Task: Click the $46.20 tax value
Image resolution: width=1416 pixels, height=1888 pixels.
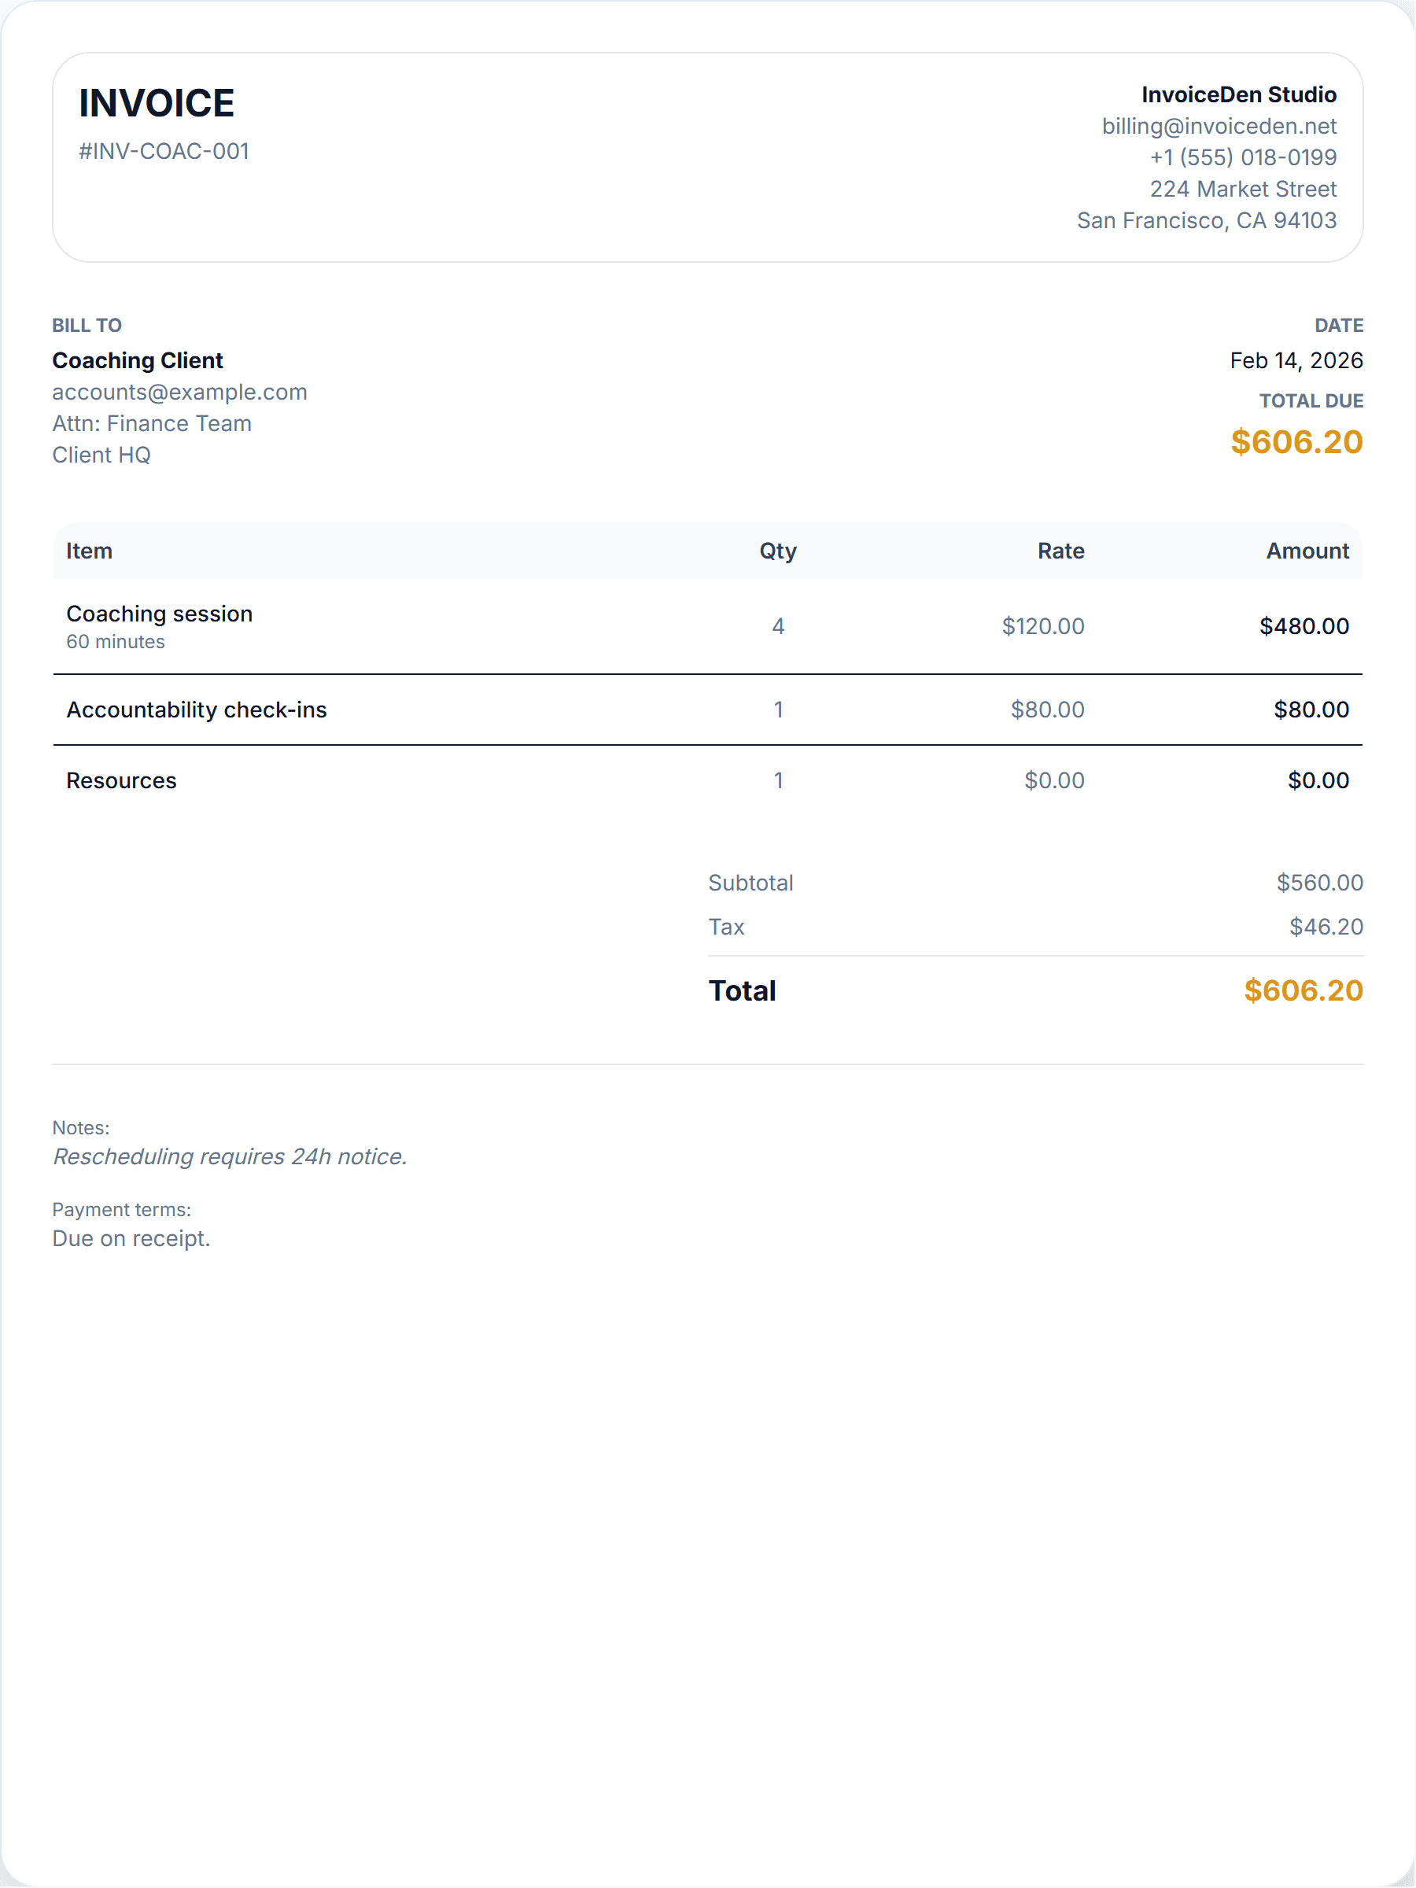Action: coord(1326,927)
